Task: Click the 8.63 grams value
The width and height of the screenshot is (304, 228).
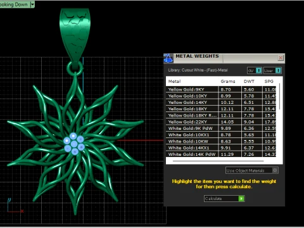Action: coord(225,141)
